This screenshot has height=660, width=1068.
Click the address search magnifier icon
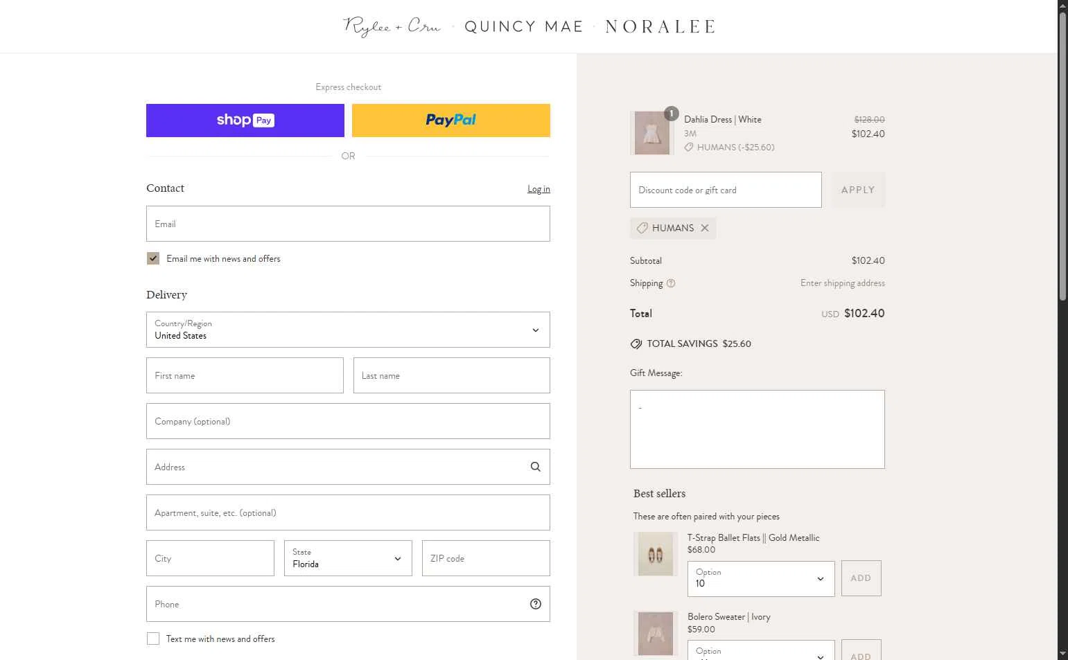point(535,467)
